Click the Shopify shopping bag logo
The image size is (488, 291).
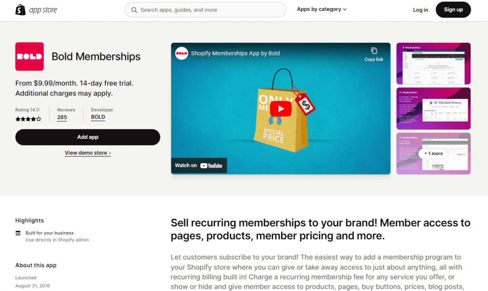coord(20,10)
